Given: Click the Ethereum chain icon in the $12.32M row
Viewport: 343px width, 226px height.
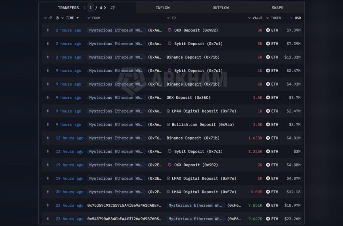Looking at the screenshot, I should pyautogui.click(x=48, y=57).
